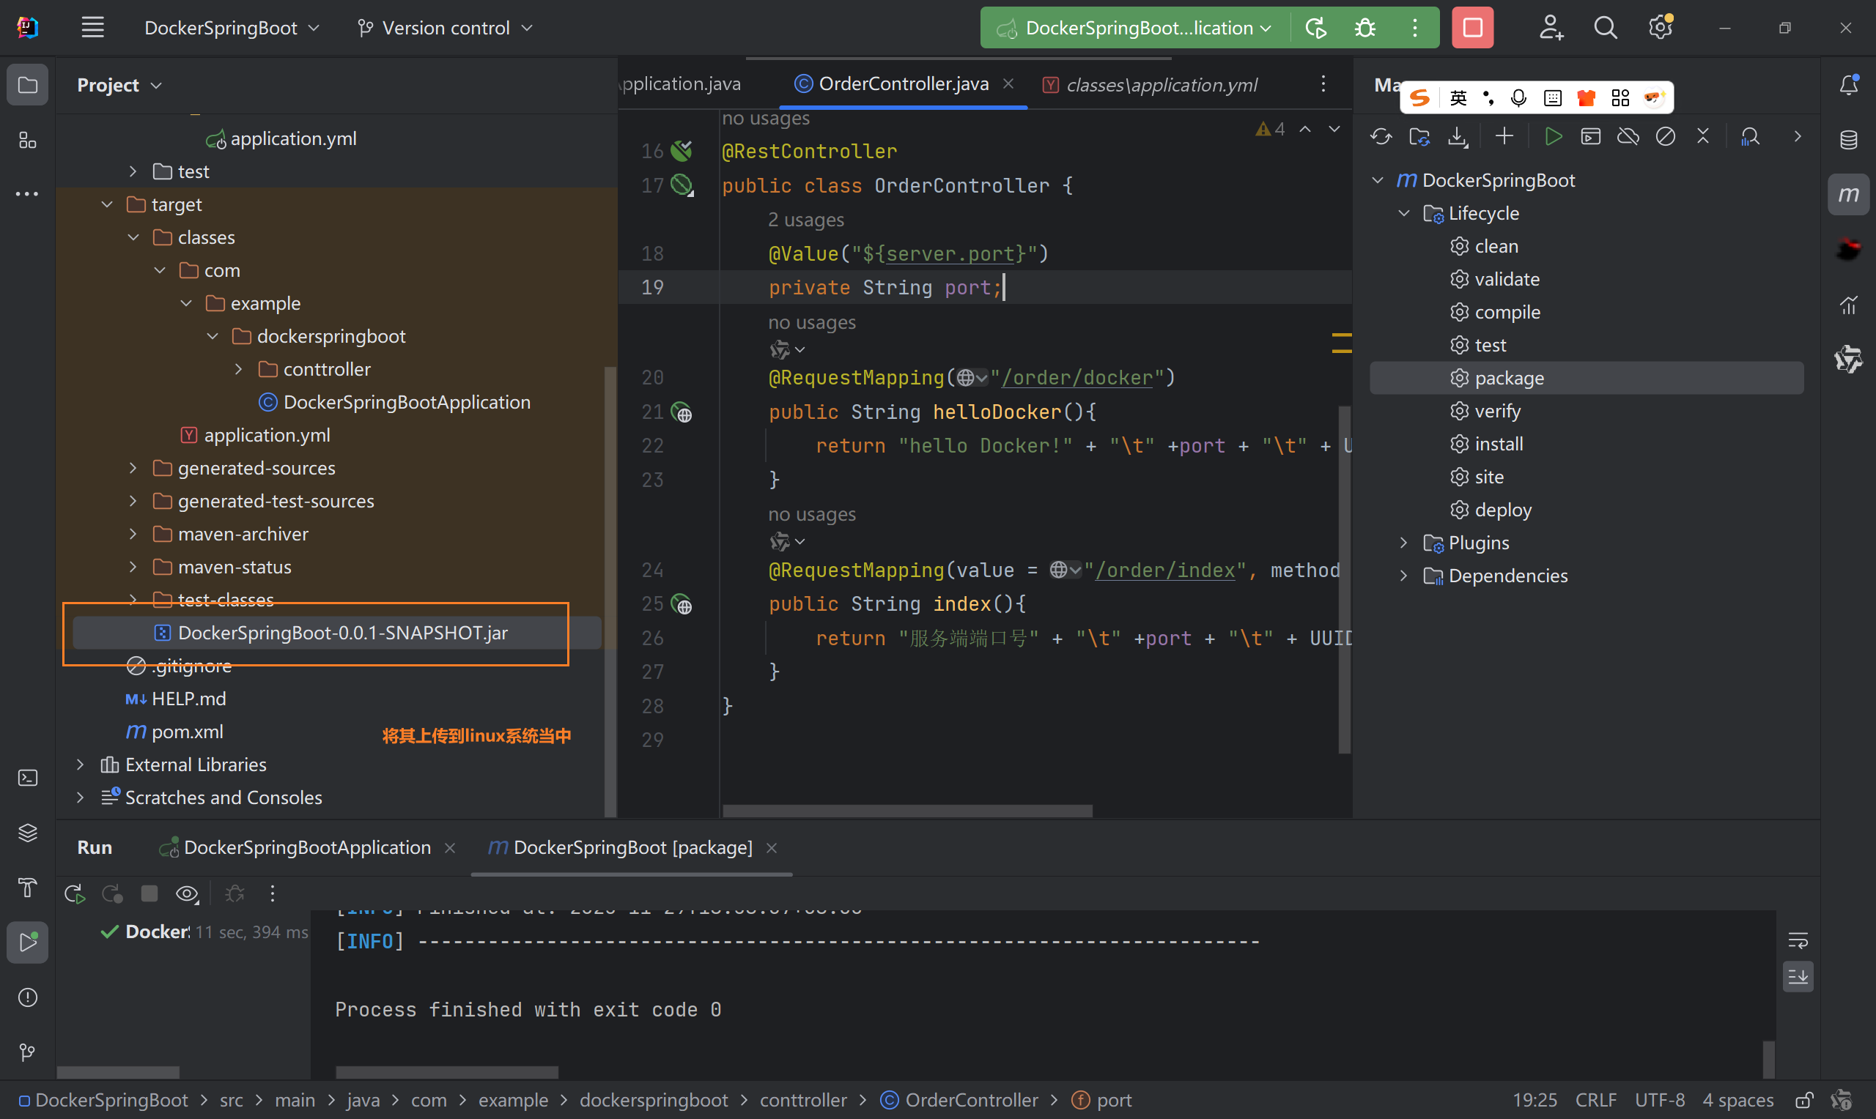Click the Download Sources icon in Maven toolbar
1876x1119 pixels.
click(1458, 136)
